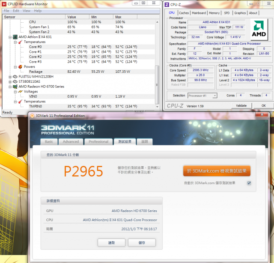Screen dimensions: 274x263
Task: Click the Radeon HD 6700 graphics card icon
Action: [15, 87]
